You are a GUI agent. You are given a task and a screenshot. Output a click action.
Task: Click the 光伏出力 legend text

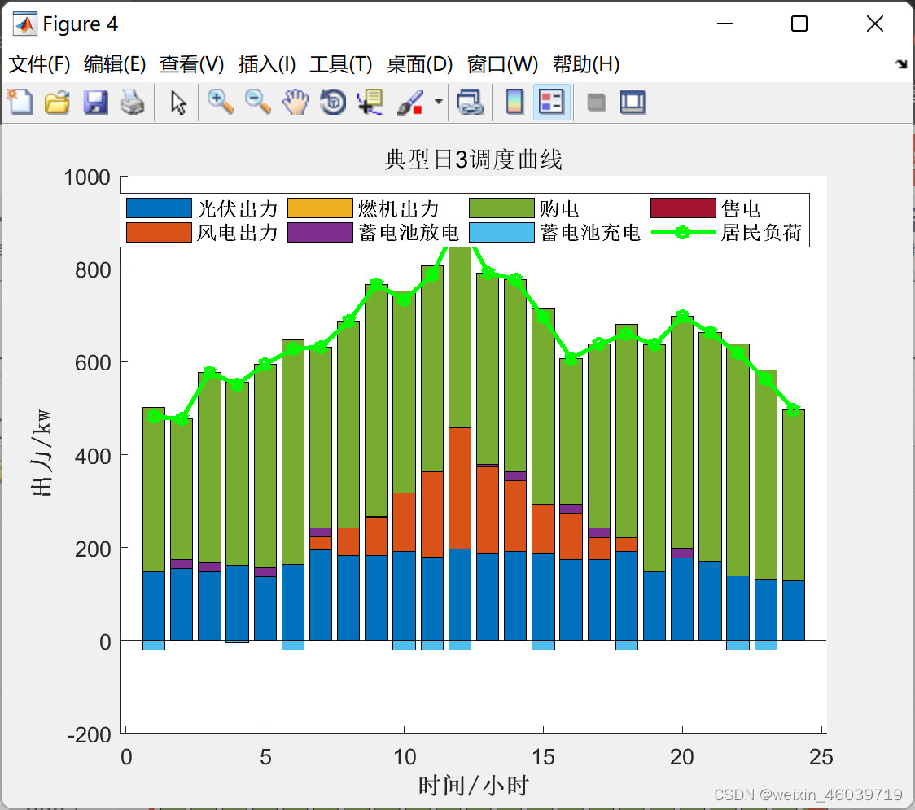(x=237, y=209)
